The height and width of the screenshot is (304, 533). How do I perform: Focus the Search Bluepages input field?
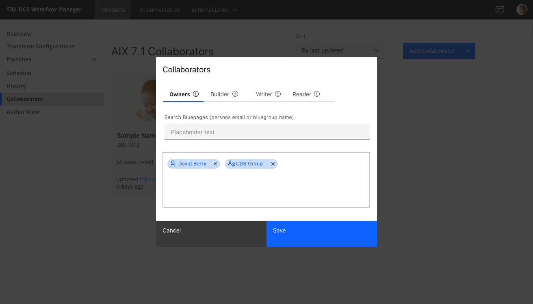(x=267, y=132)
